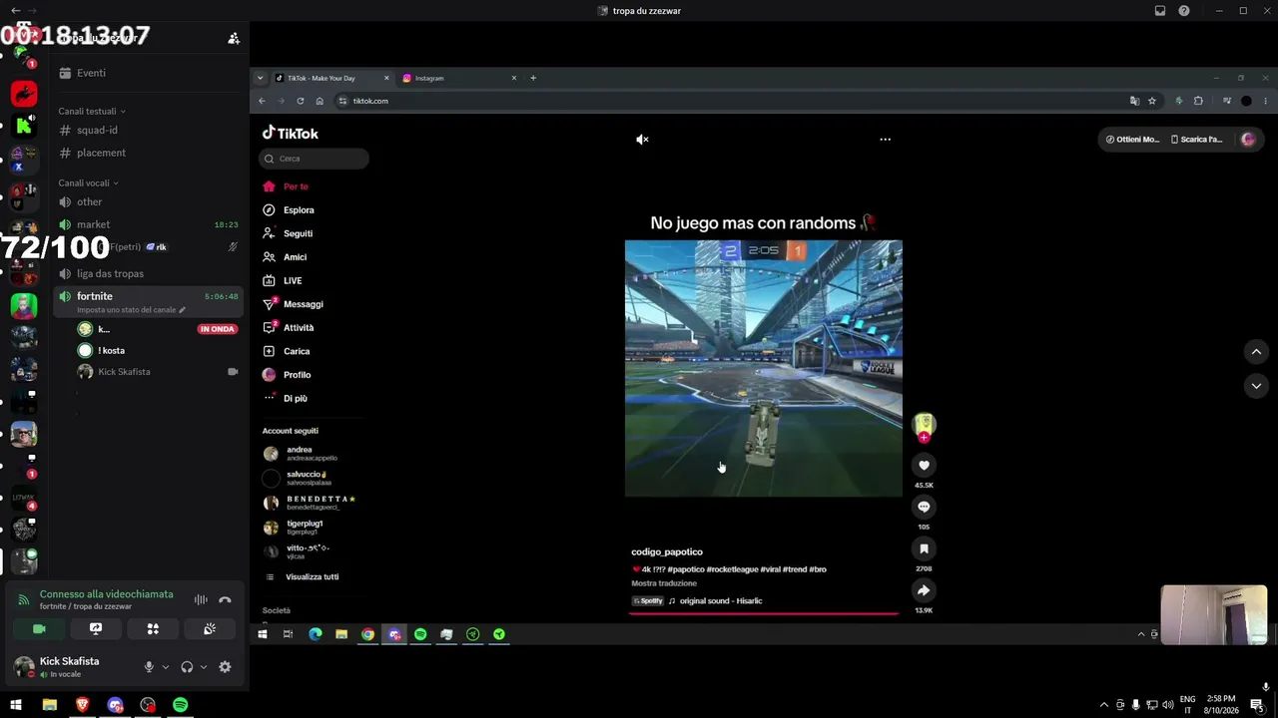Start Discord screen sharing
This screenshot has width=1278, height=718.
(x=96, y=629)
